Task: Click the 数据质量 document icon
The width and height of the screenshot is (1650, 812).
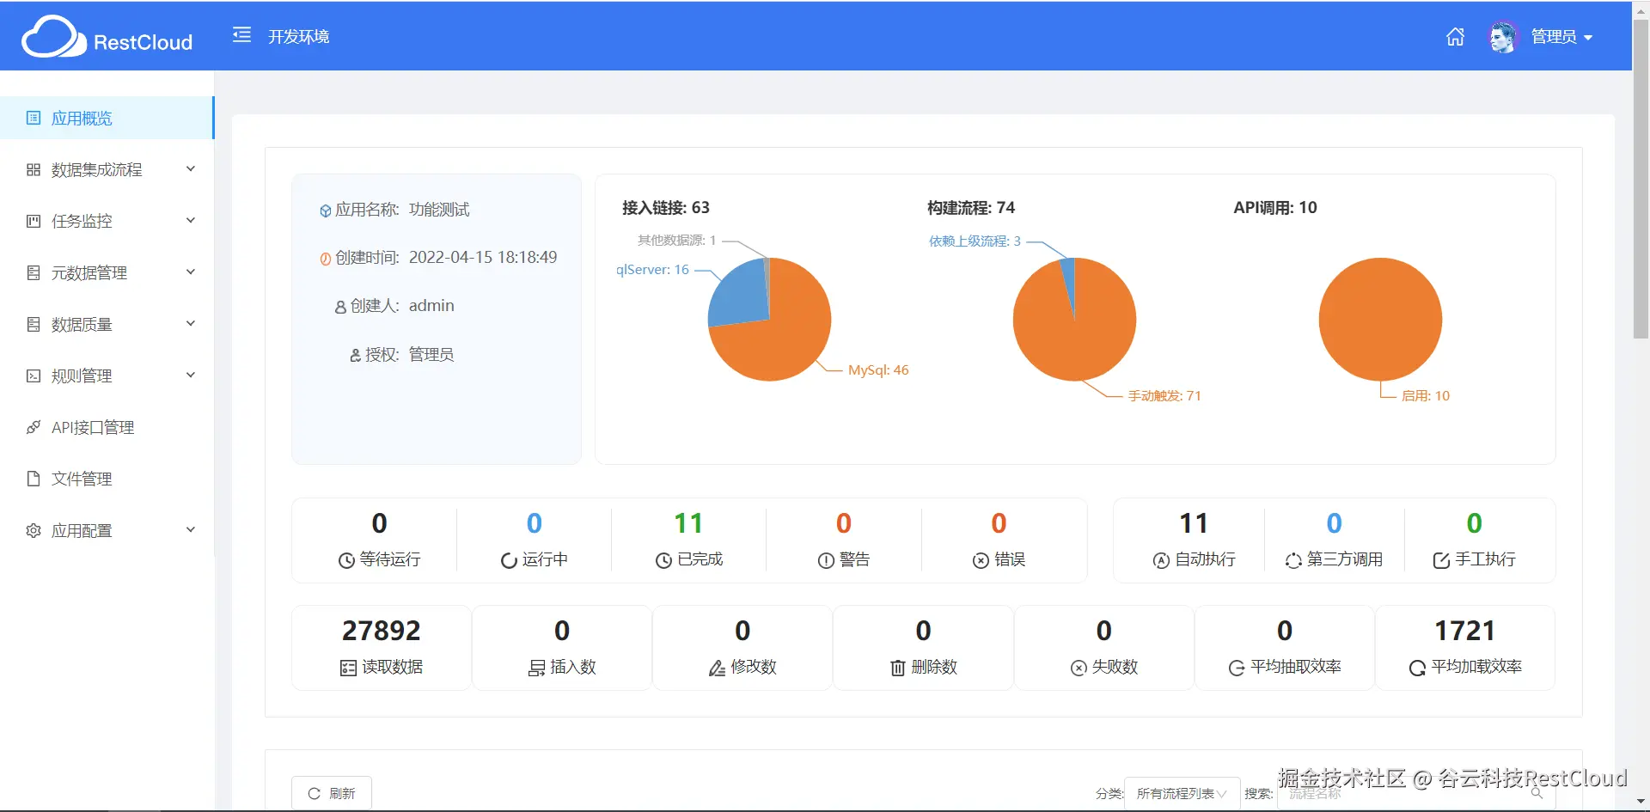Action: (x=34, y=324)
